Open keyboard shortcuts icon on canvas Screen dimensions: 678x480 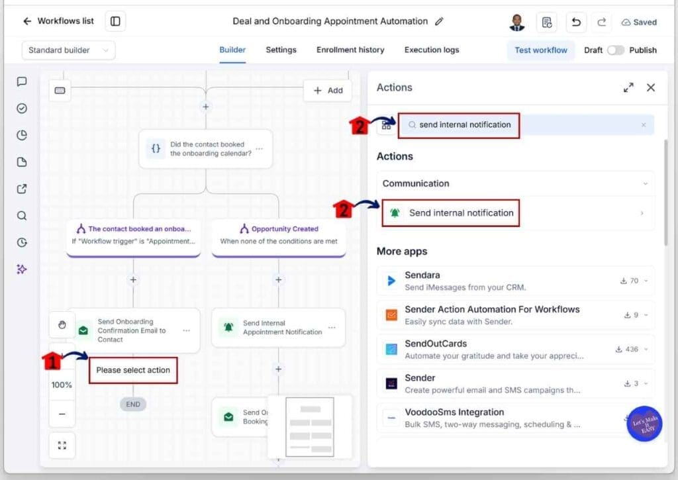click(60, 91)
